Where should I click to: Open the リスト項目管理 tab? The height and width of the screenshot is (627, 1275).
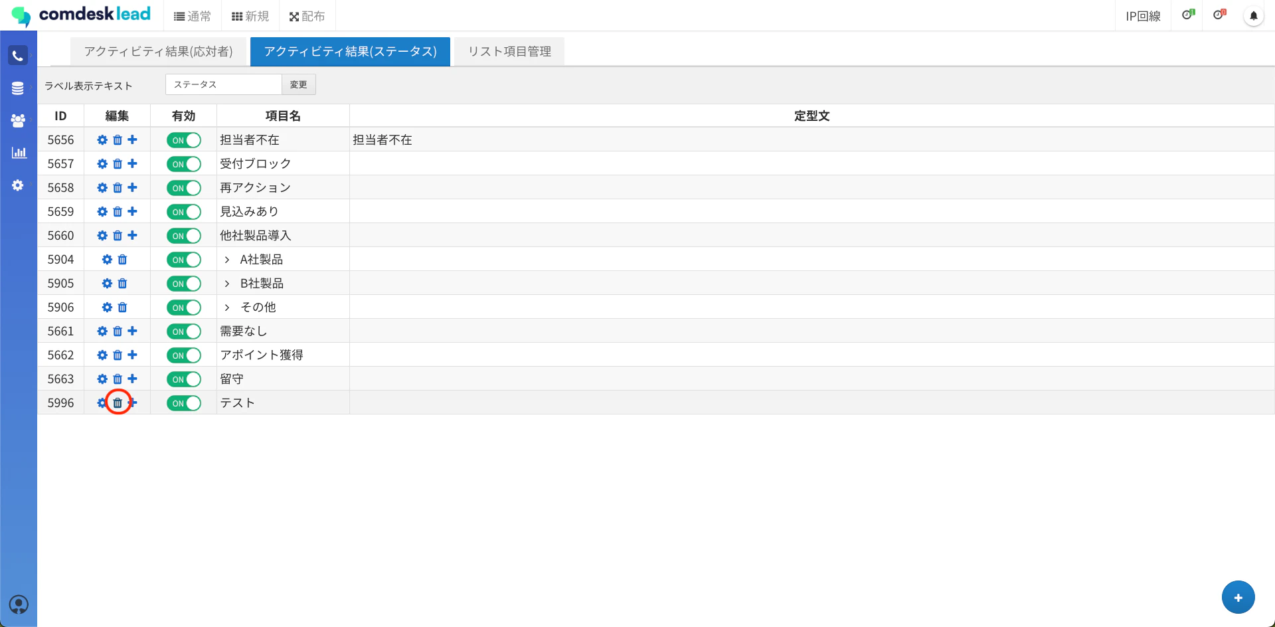point(509,52)
